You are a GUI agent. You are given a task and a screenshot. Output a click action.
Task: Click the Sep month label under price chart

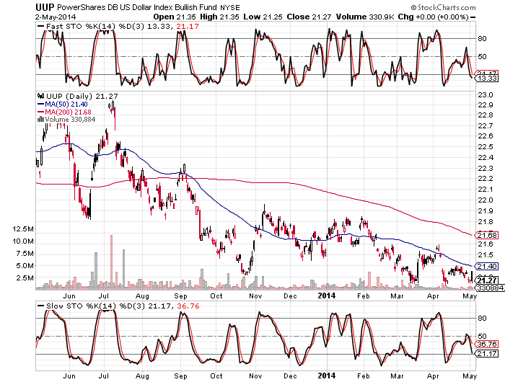[180, 296]
